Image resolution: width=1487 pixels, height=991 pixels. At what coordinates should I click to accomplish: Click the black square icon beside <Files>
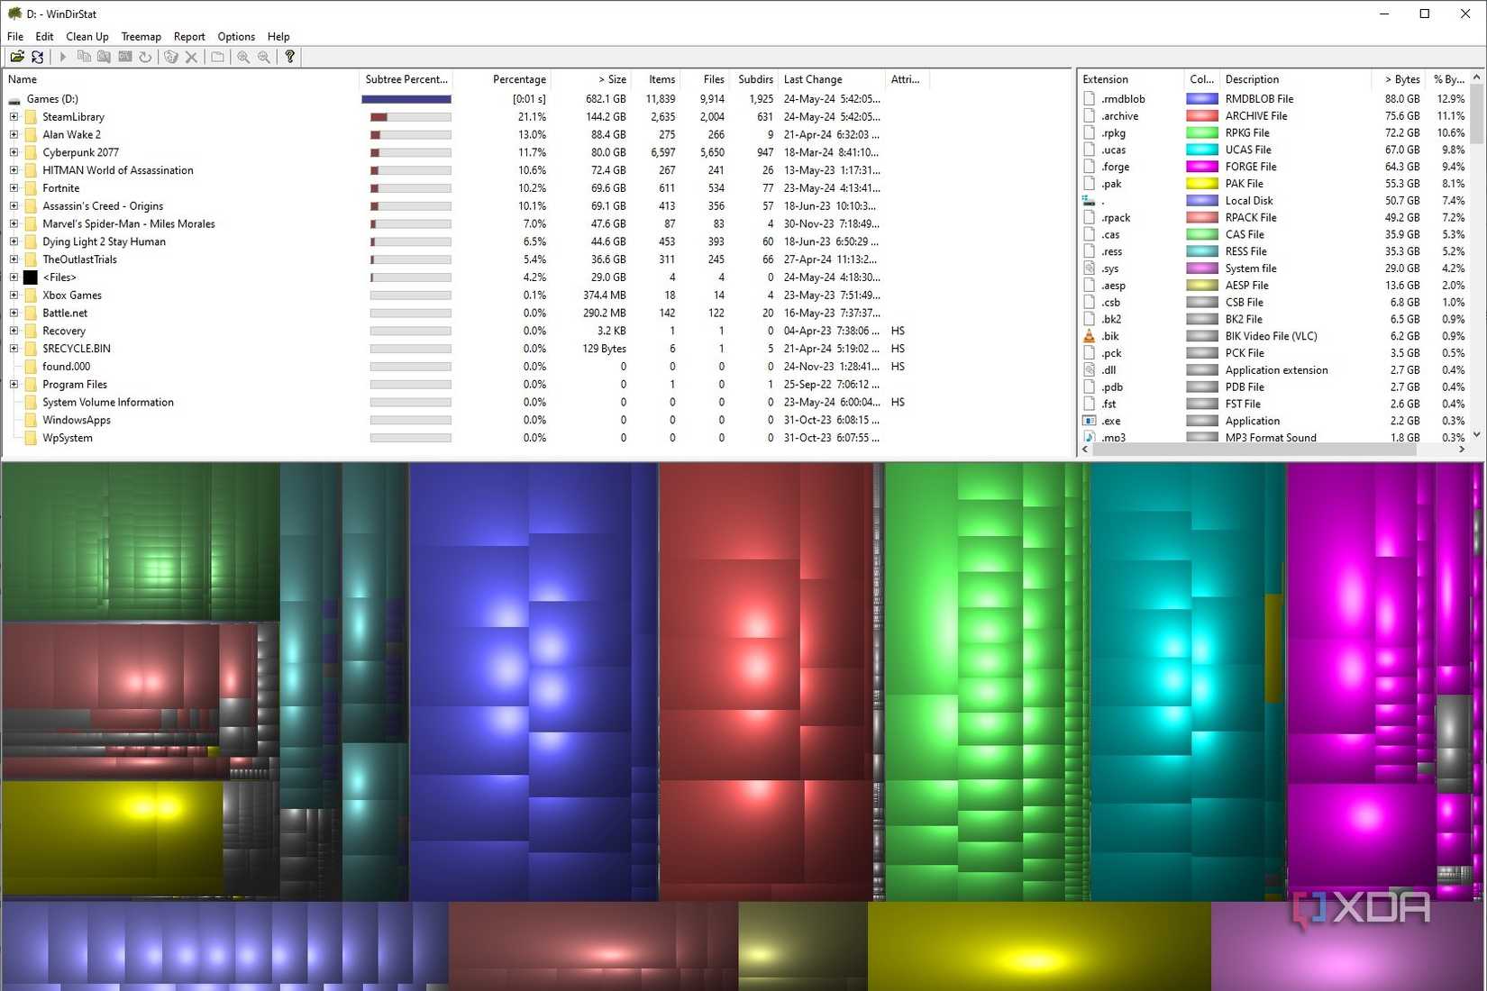pyautogui.click(x=31, y=277)
